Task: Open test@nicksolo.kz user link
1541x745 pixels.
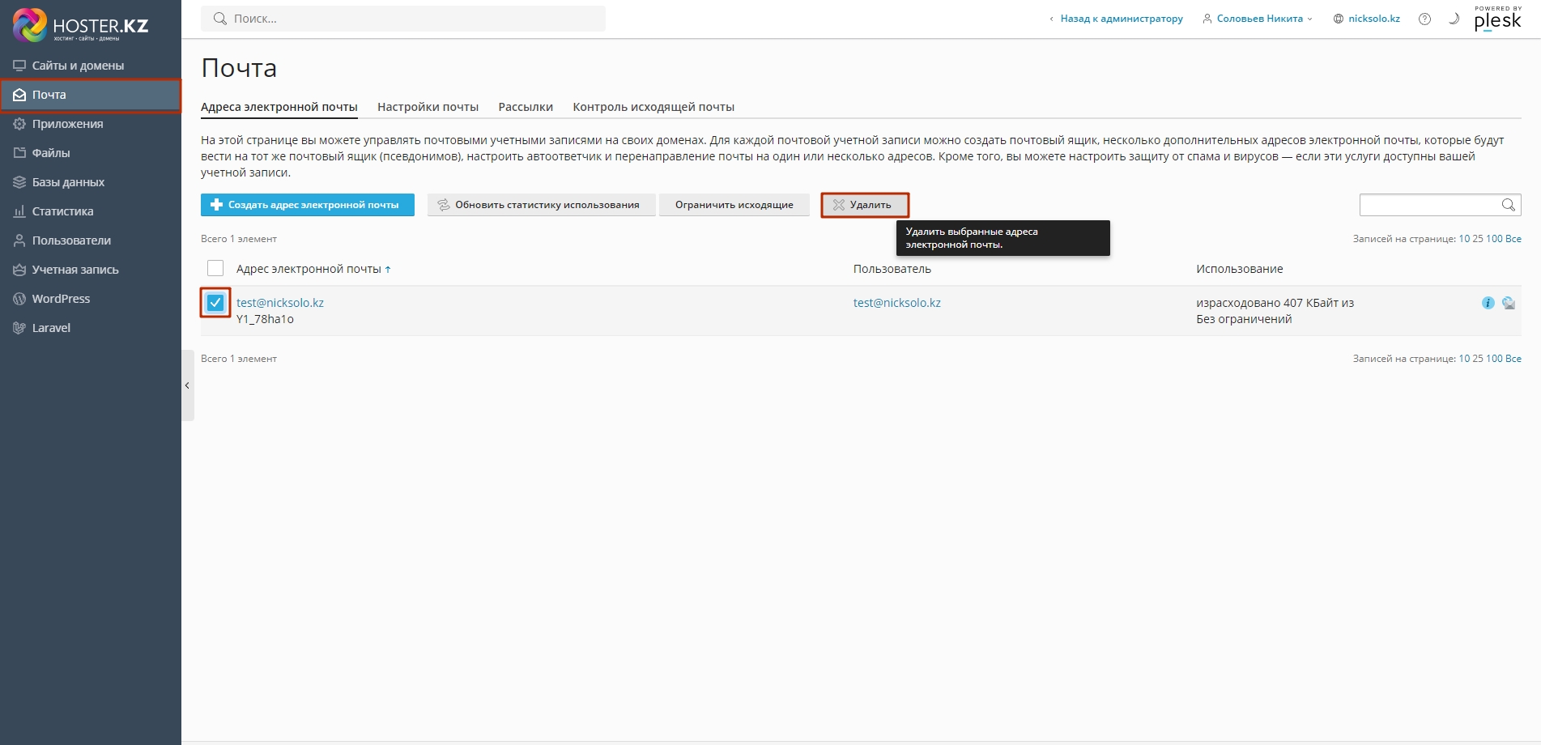Action: pyautogui.click(x=897, y=303)
